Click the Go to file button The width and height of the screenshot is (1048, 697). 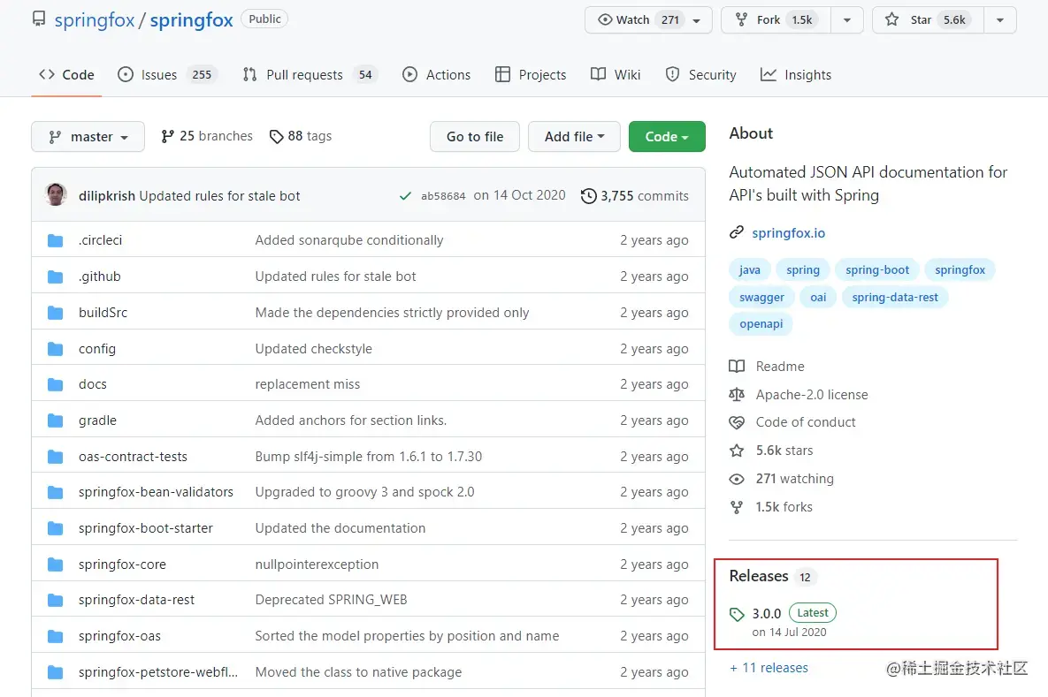click(x=475, y=137)
